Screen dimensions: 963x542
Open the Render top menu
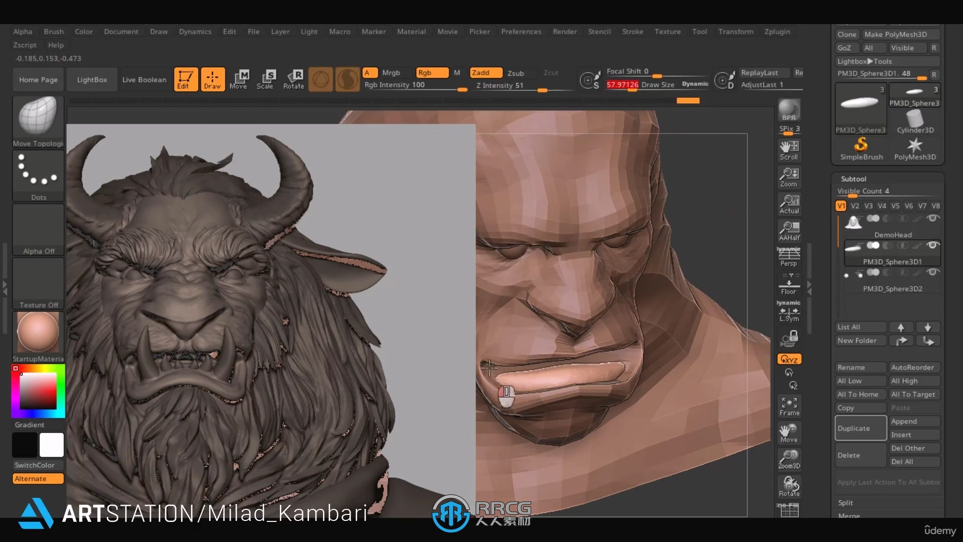point(565,31)
